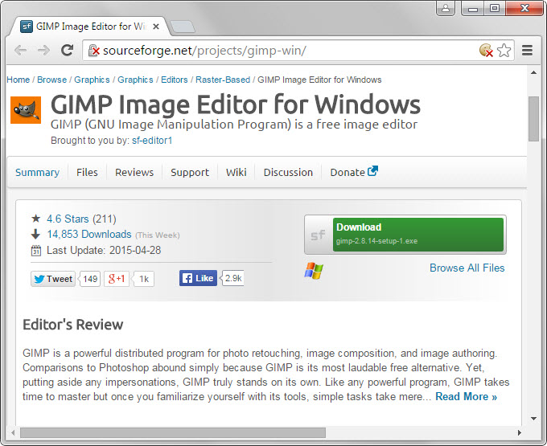This screenshot has width=547, height=446.
Task: Click the sf favicon on the tab
Action: [x=27, y=27]
